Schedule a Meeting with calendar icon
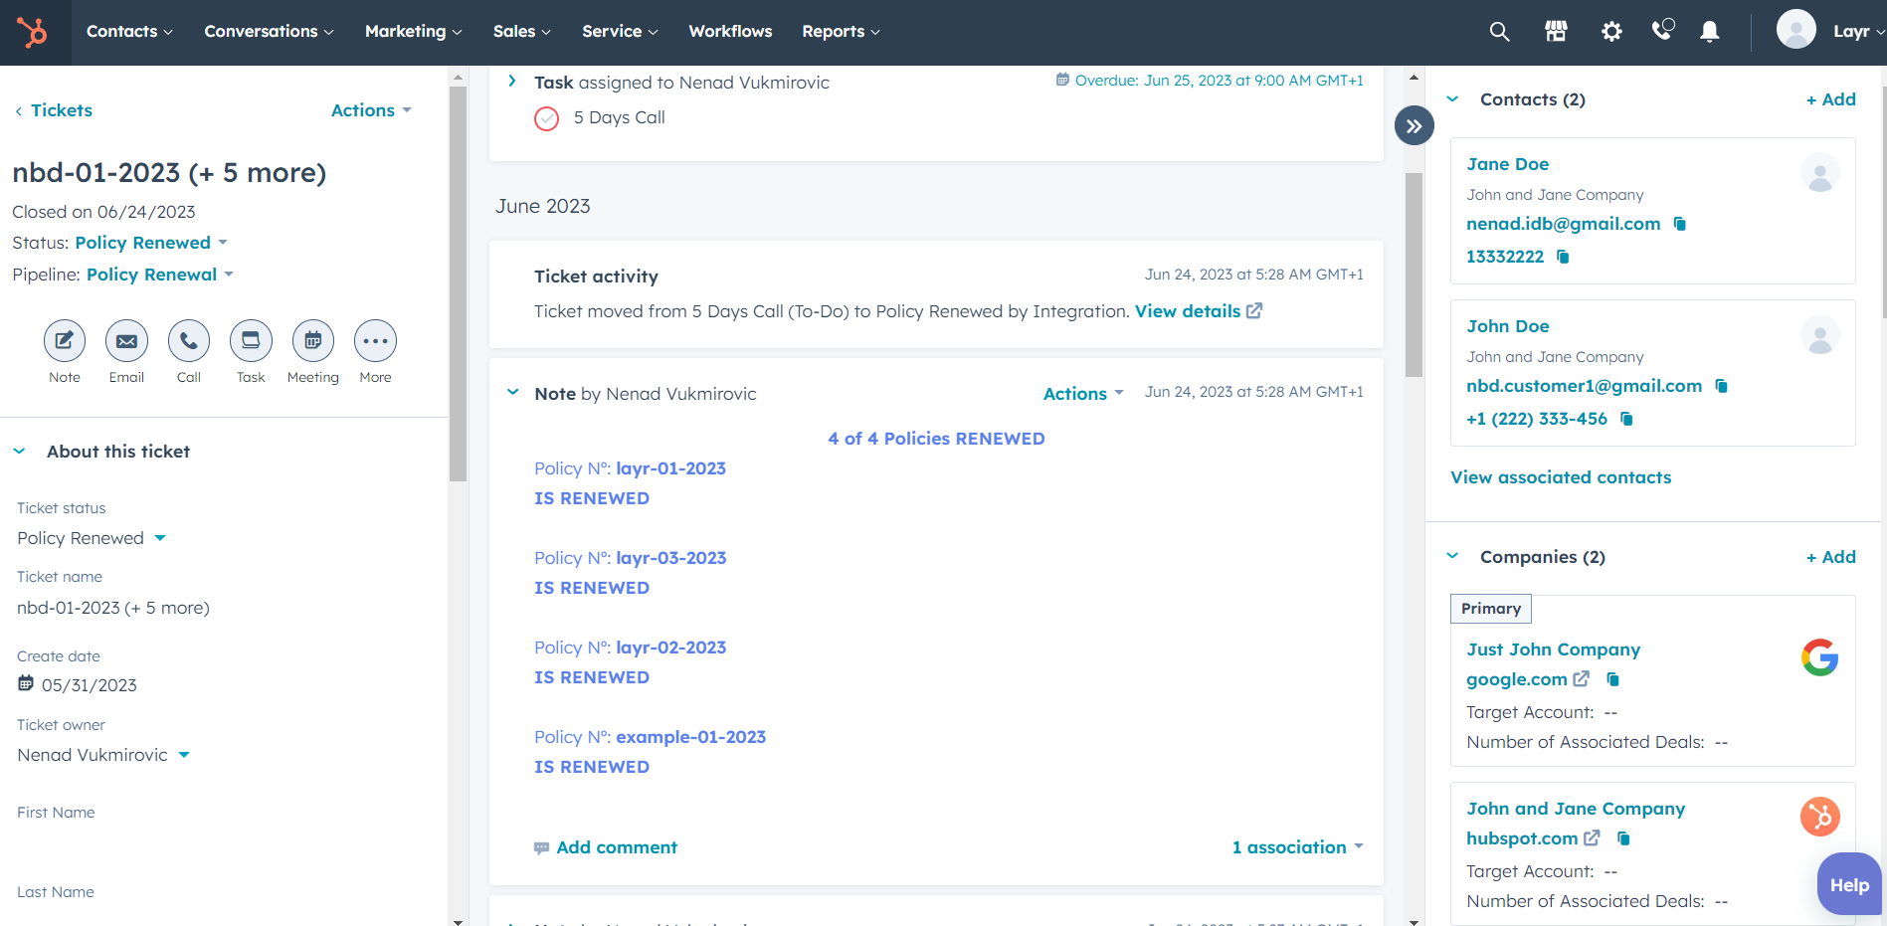 pos(312,341)
